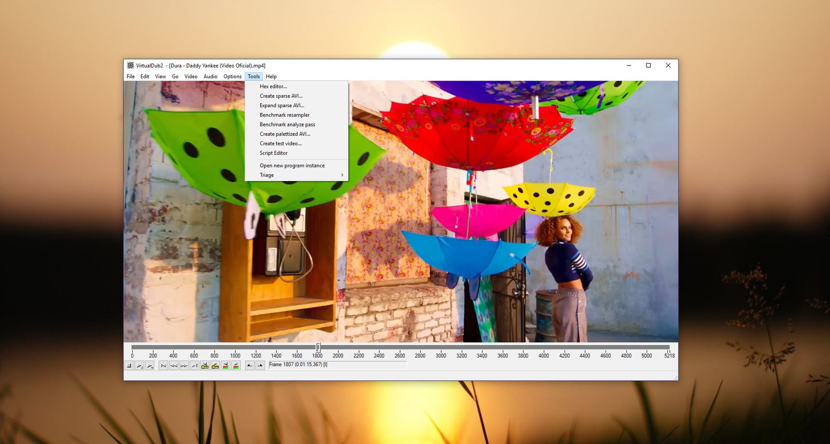Scan backward to previous scene
830x444 pixels.
pyautogui.click(x=225, y=365)
